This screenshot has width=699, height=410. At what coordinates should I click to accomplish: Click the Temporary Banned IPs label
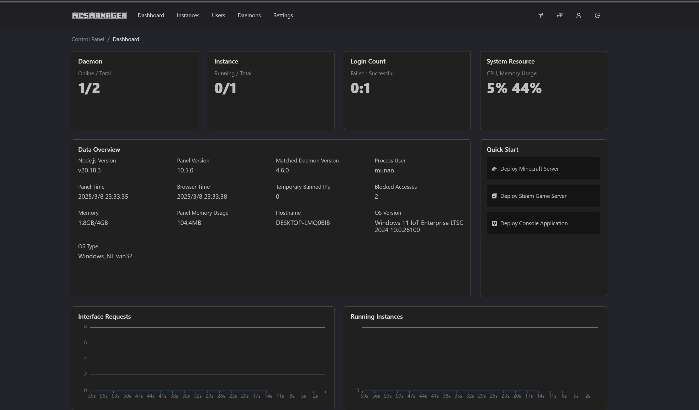(x=303, y=187)
